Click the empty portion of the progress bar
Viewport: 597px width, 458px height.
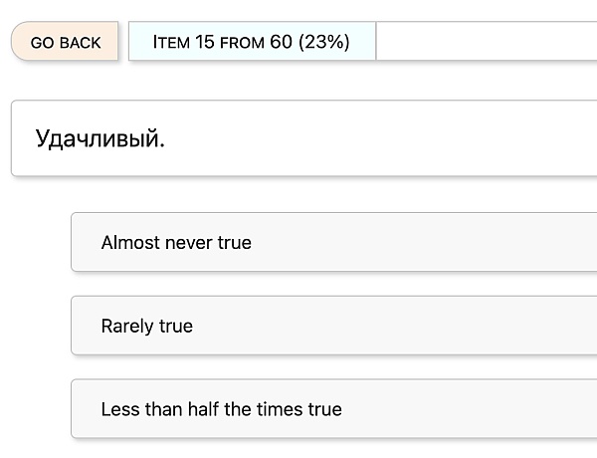(x=486, y=42)
